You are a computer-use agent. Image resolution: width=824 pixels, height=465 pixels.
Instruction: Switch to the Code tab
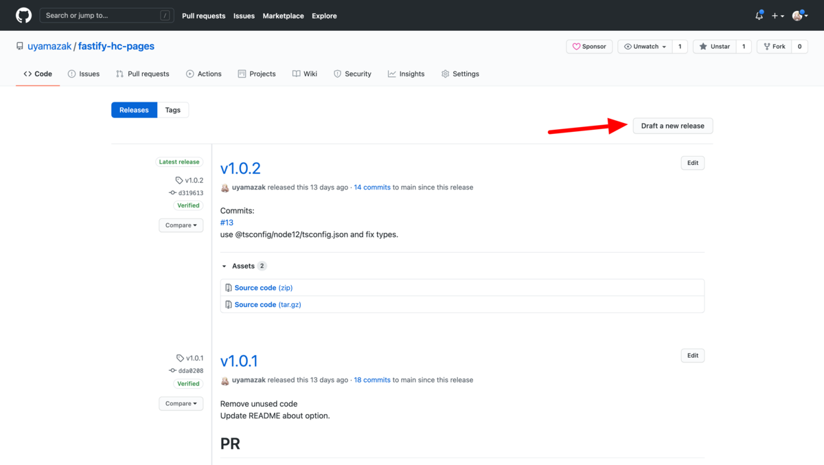[x=38, y=73]
